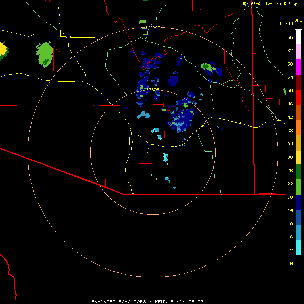Image resolution: width=304 pixels, height=304 pixels.
Task: Pick the dark orange legend swatch
Action: point(298,112)
